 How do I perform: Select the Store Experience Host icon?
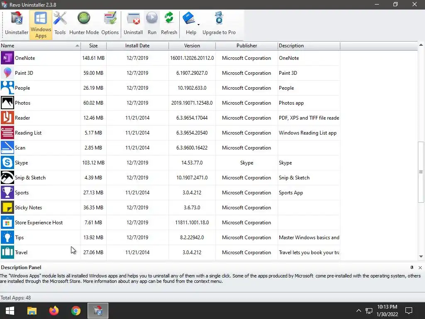(7, 223)
